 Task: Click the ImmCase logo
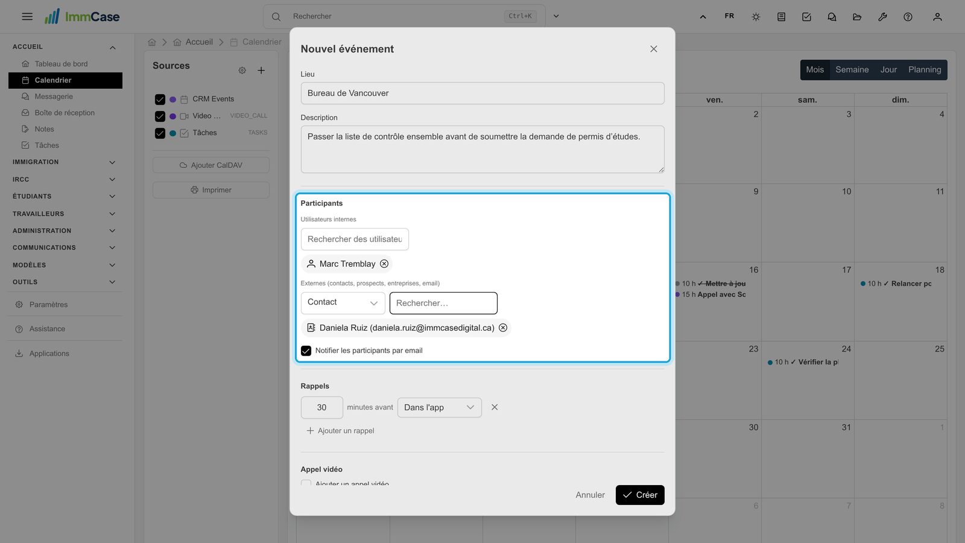[x=82, y=16]
